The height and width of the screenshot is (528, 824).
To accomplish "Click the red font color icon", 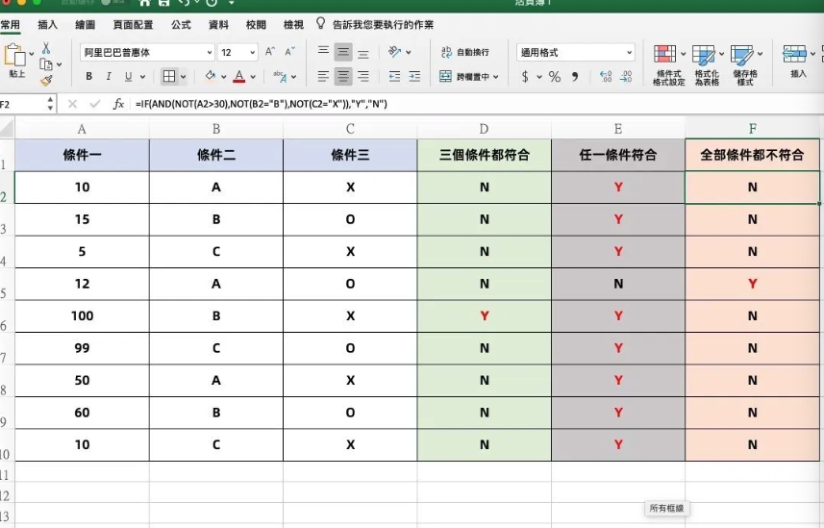I will point(239,76).
